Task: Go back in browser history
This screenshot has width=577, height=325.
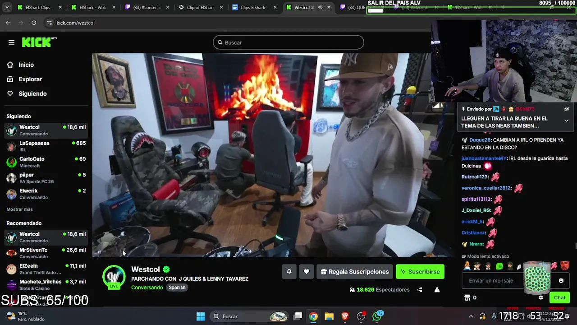Action: (8, 23)
